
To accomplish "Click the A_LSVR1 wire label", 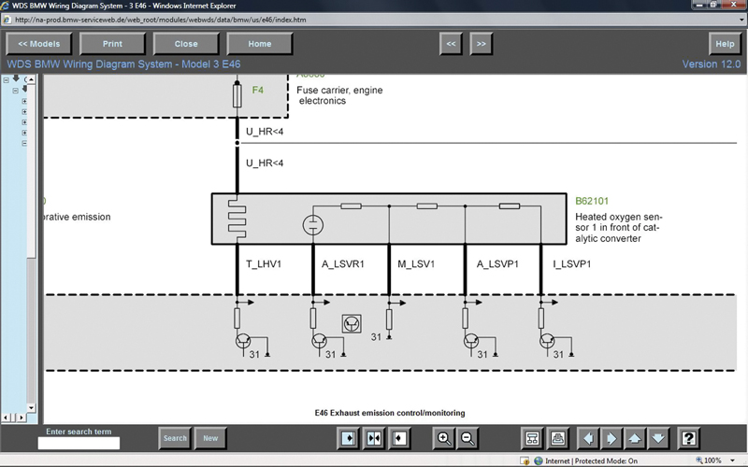I will (343, 264).
